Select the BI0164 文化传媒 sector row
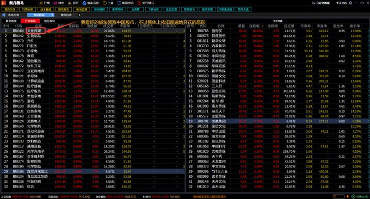This screenshot has height=199, width=370. (93, 31)
